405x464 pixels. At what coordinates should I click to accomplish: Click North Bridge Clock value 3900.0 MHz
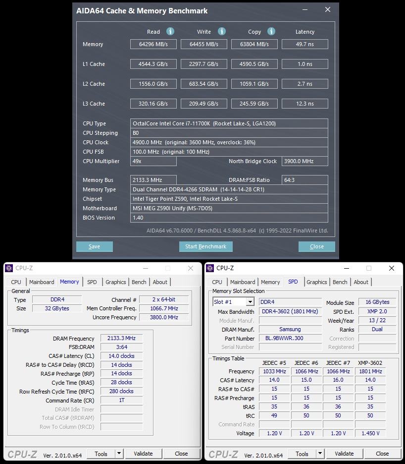(305, 161)
